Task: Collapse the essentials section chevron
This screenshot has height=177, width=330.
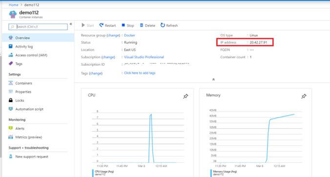Action: (214, 79)
